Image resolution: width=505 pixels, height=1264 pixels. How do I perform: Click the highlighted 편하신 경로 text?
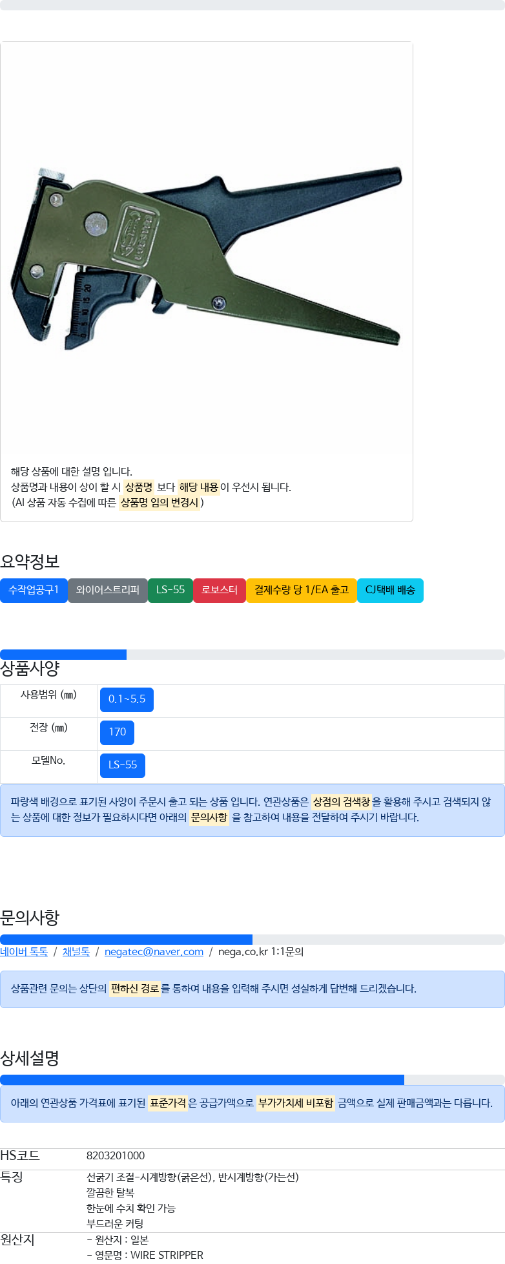(135, 989)
